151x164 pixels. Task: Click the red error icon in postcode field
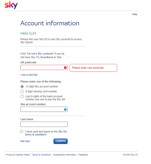[x=65, y=68]
